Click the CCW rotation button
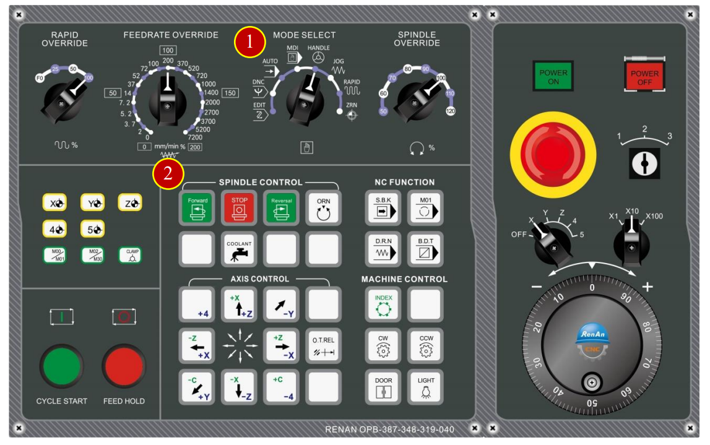The image size is (710, 445). pos(425,346)
